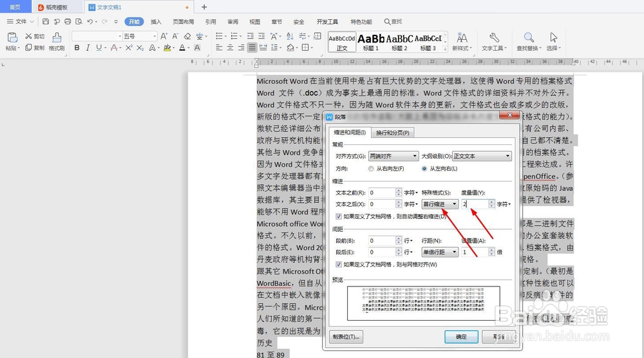Click stepper arrows for 文本之前(R)
644x358 pixels.
click(x=399, y=193)
